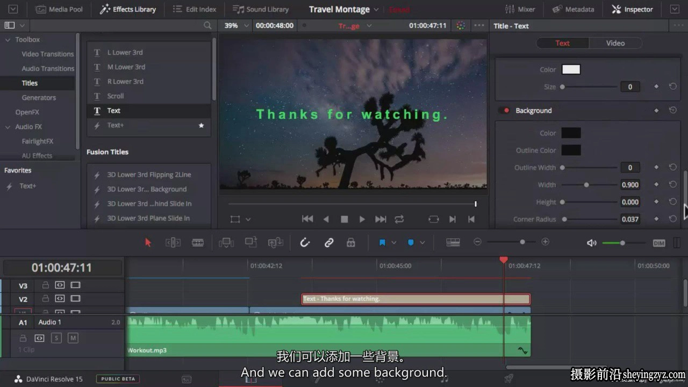Open the Mixer panel

coord(520,9)
